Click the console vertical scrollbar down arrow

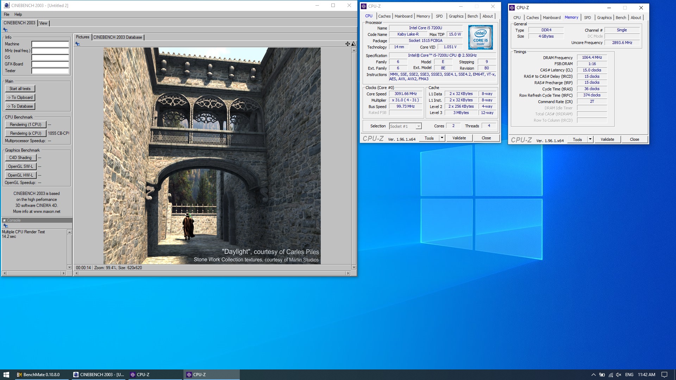click(x=69, y=267)
